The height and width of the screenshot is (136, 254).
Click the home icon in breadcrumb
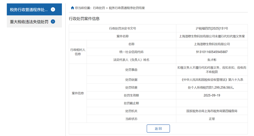(72, 8)
